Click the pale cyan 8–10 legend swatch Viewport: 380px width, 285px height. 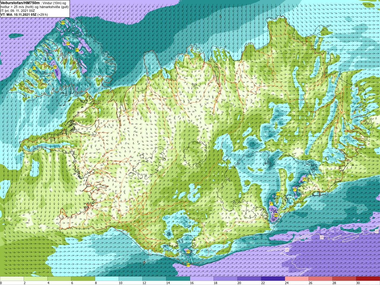[x=107, y=279]
